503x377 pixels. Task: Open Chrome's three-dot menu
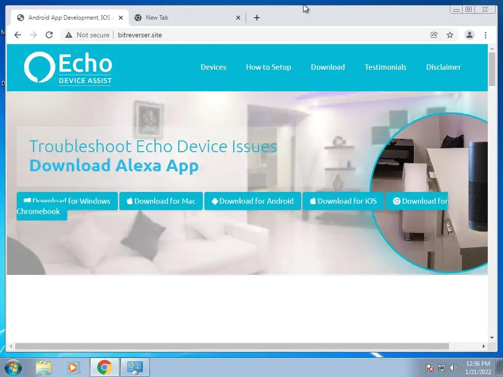(485, 35)
